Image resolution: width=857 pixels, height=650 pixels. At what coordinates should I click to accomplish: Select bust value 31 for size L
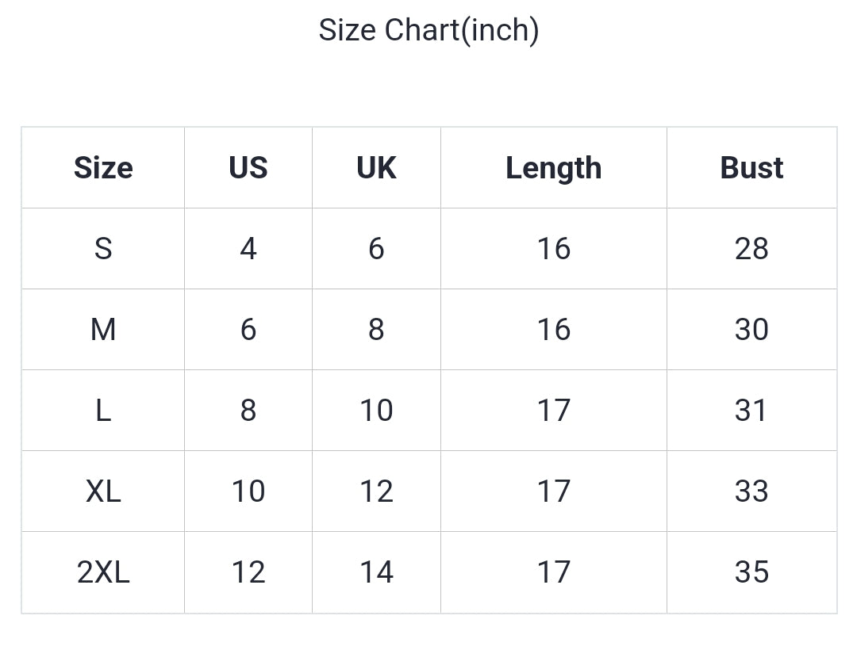751,411
